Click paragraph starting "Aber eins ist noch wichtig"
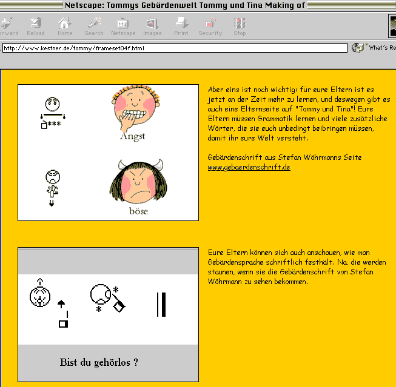396x387 pixels. 299,114
